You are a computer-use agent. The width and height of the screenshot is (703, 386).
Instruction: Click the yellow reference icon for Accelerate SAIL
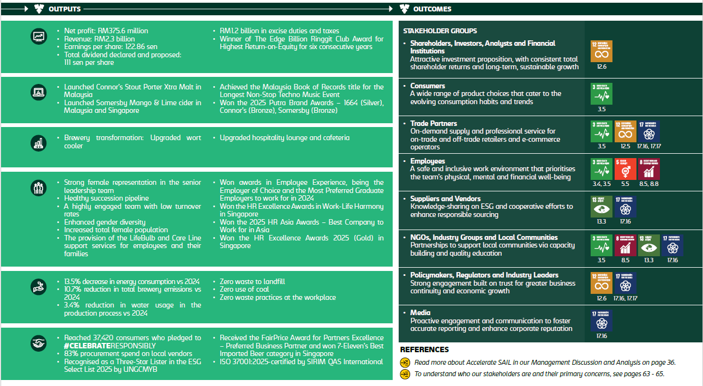pos(405,362)
